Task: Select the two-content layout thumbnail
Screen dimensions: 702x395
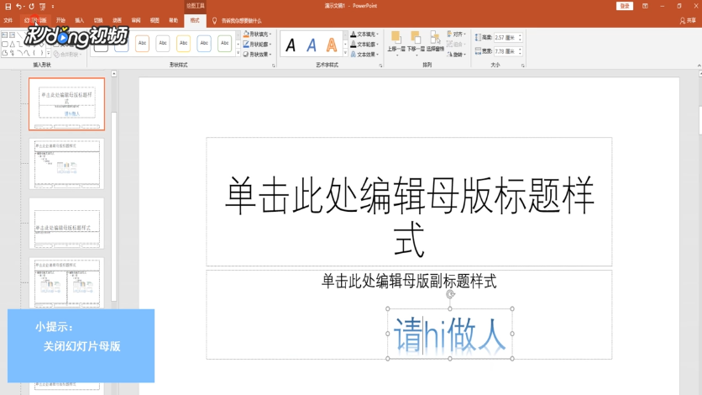Action: [66, 283]
